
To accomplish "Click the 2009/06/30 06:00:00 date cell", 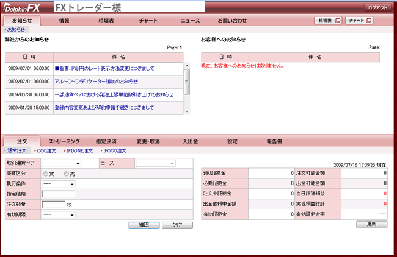I will [x=29, y=94].
